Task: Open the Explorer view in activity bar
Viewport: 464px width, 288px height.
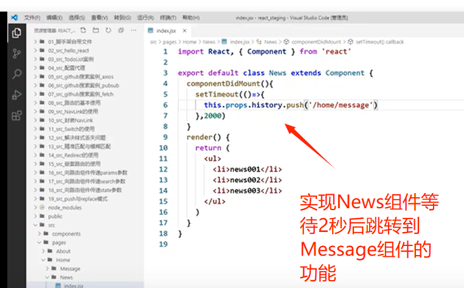Action: [x=16, y=33]
